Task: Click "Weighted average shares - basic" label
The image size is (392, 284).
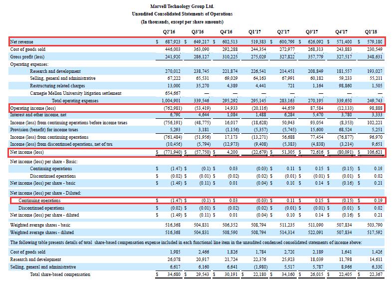Action: [x=40, y=225]
